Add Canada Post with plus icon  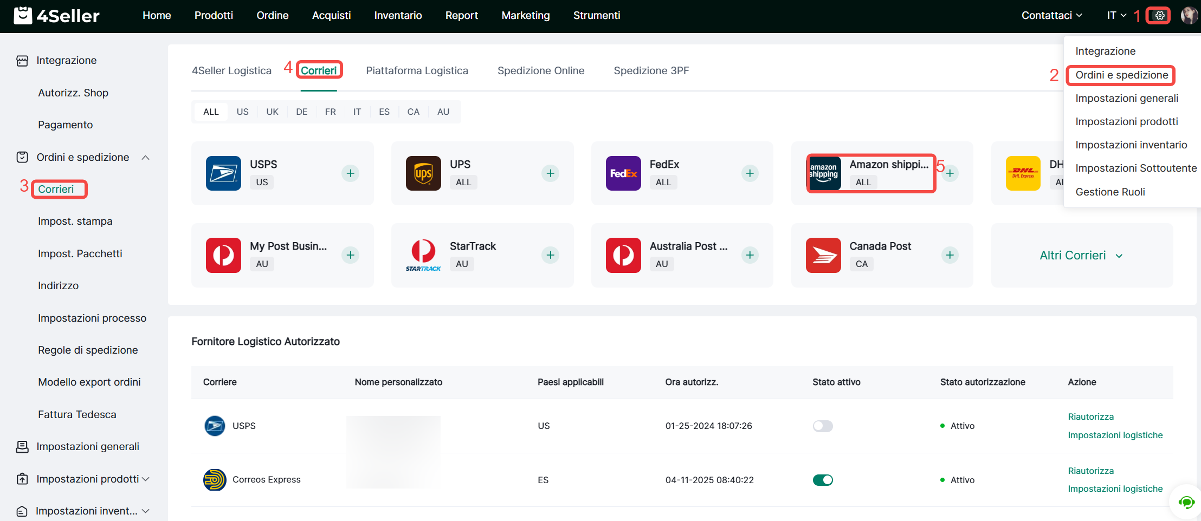click(x=950, y=255)
